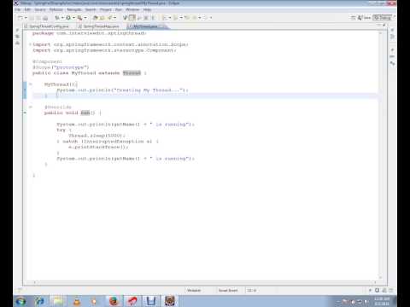Click the New file toolbar icon
Screen dimensions: 410x307
coord(20,18)
